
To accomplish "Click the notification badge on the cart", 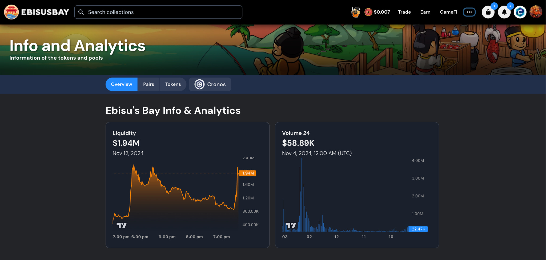I will (x=494, y=6).
